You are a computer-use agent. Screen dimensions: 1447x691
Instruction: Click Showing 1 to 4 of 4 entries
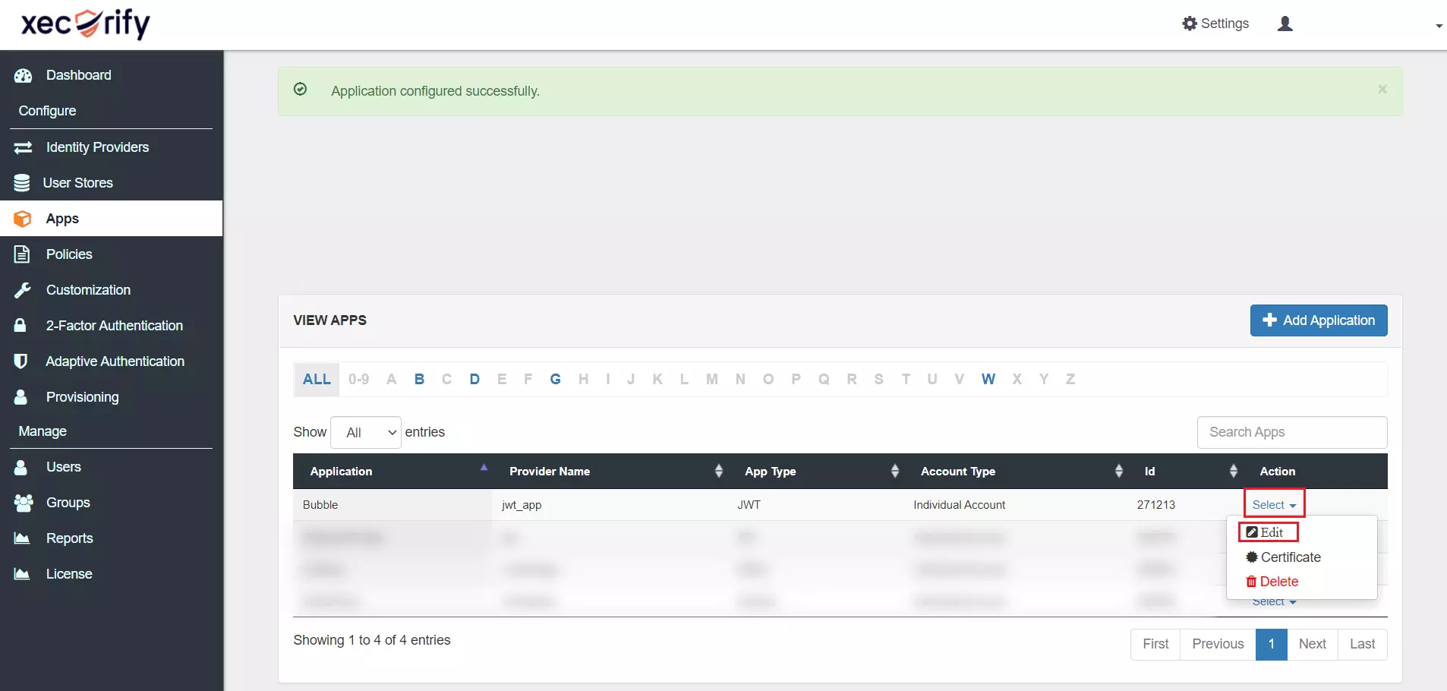[372, 640]
